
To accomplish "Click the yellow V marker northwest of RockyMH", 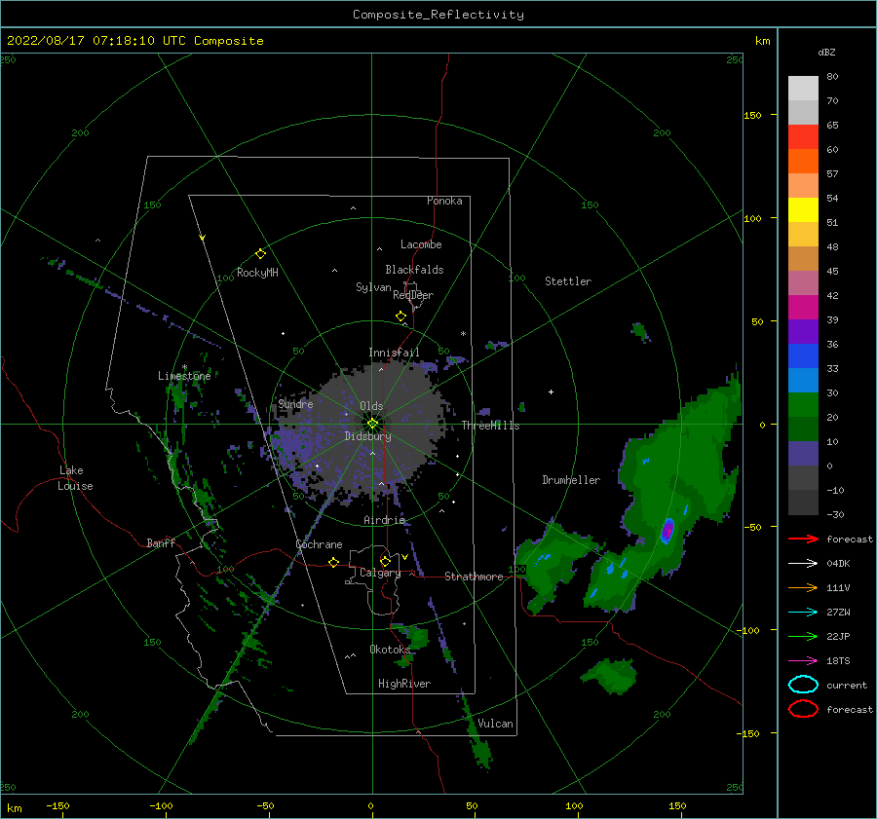I will [x=203, y=238].
